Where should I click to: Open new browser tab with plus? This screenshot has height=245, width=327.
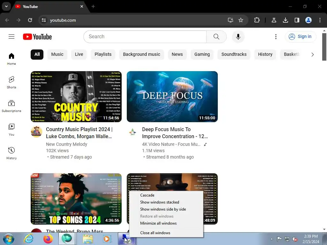coord(93,6)
